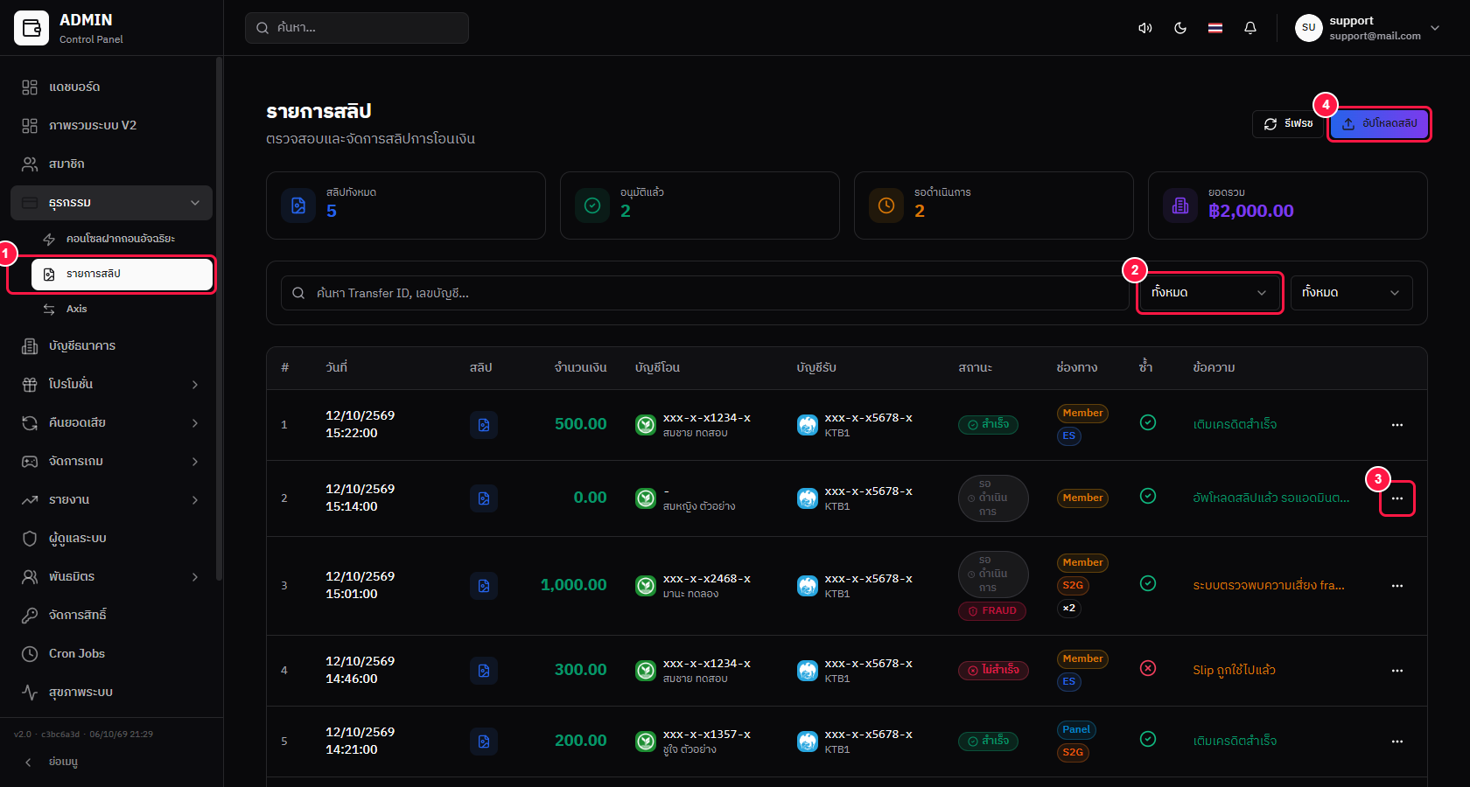Expand โปรโมชั่น menu

(x=112, y=385)
